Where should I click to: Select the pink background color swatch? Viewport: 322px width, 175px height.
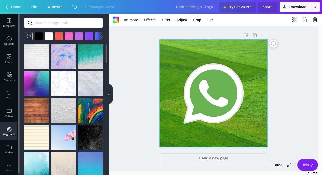click(69, 36)
